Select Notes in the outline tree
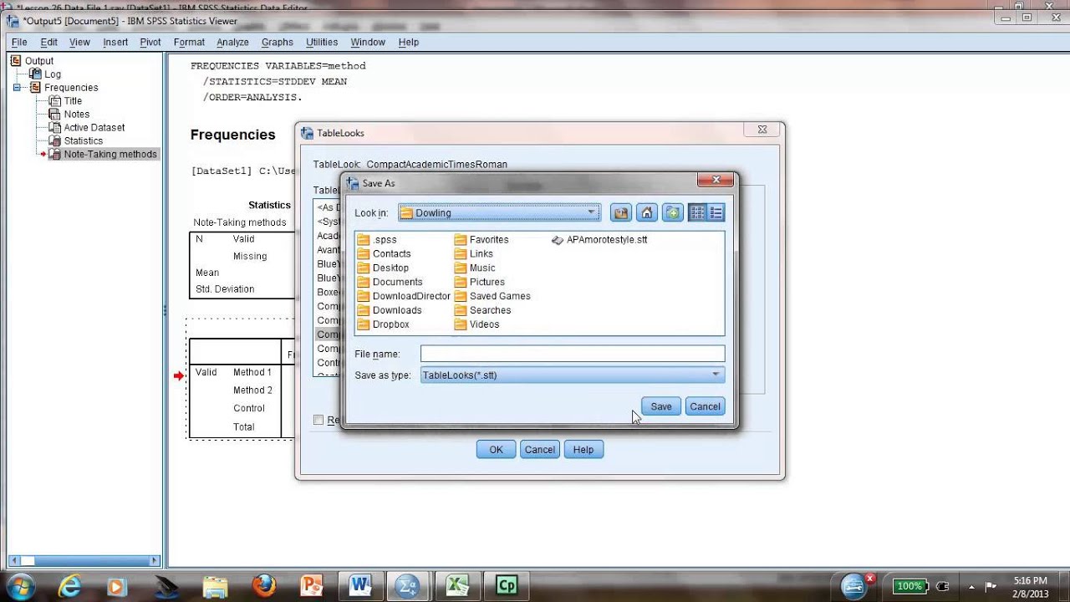The width and height of the screenshot is (1070, 602). point(69,115)
